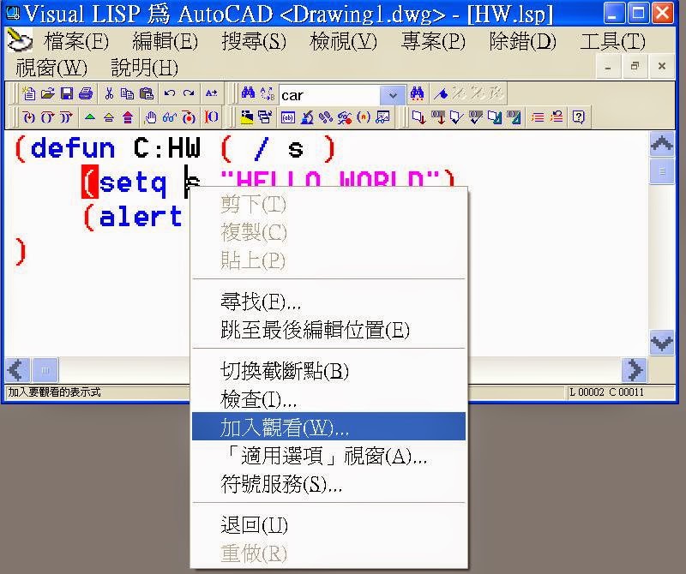
Task: Open Find using the binoculars icon
Action: pos(246,94)
